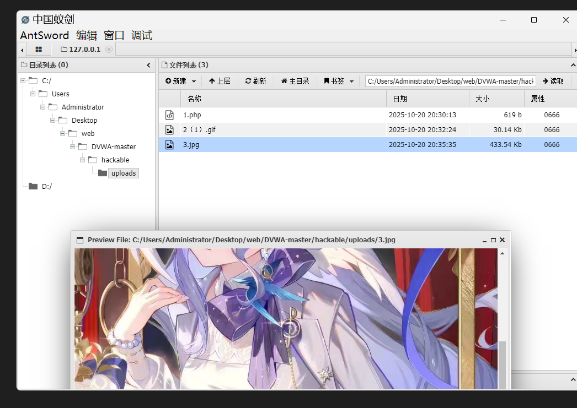Close the 127.0.0.1 tab
Image resolution: width=577 pixels, height=408 pixels.
pos(109,49)
